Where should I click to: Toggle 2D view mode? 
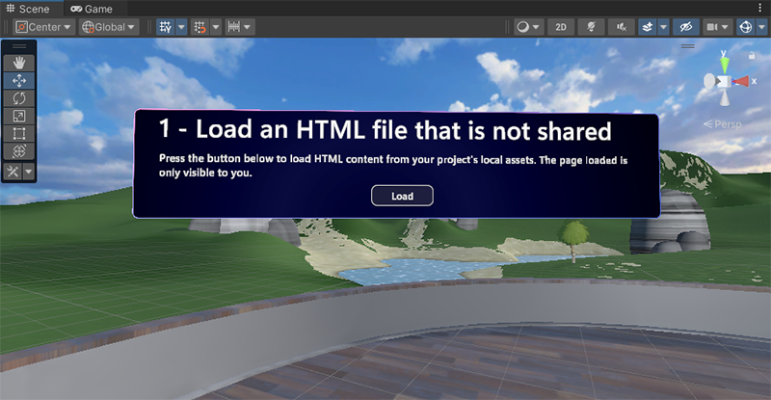(561, 27)
